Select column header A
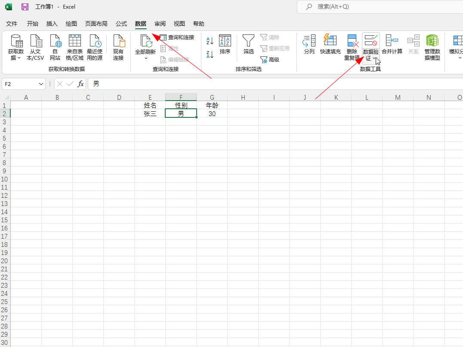This screenshot has height=347, width=463. (x=26, y=97)
